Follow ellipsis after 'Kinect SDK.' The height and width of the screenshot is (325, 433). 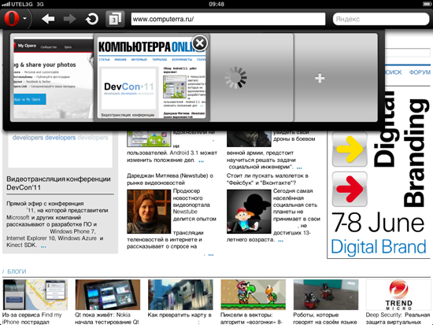click(43, 246)
